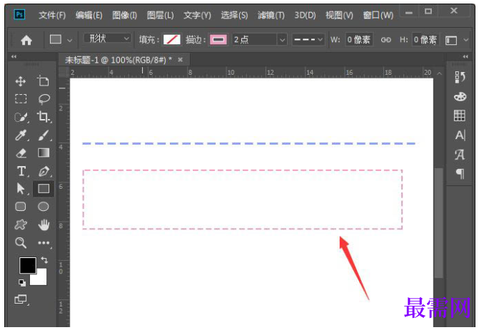Select the Lasso tool
This screenshot has width=484, height=330.
click(44, 99)
